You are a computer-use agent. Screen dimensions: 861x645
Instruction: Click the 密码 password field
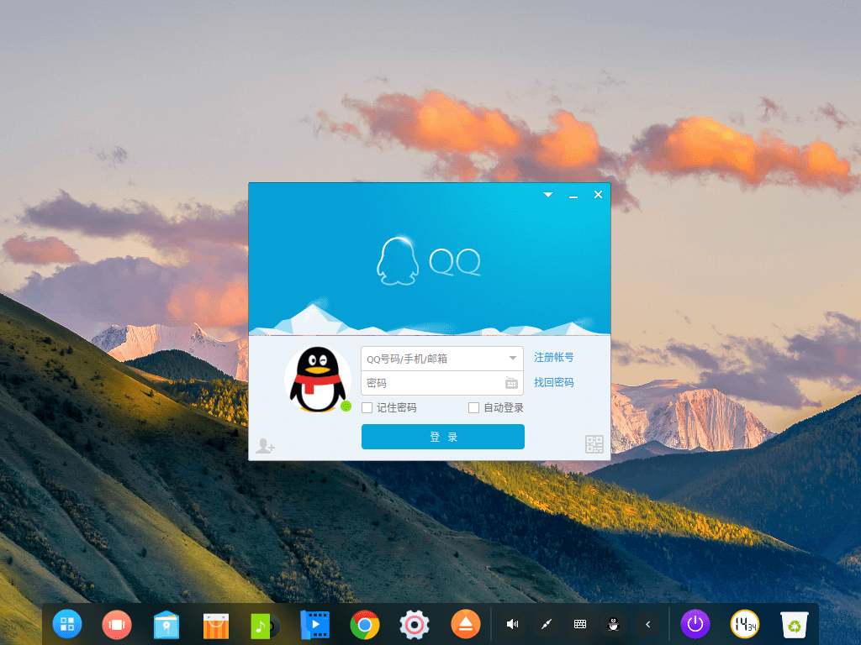tap(442, 383)
